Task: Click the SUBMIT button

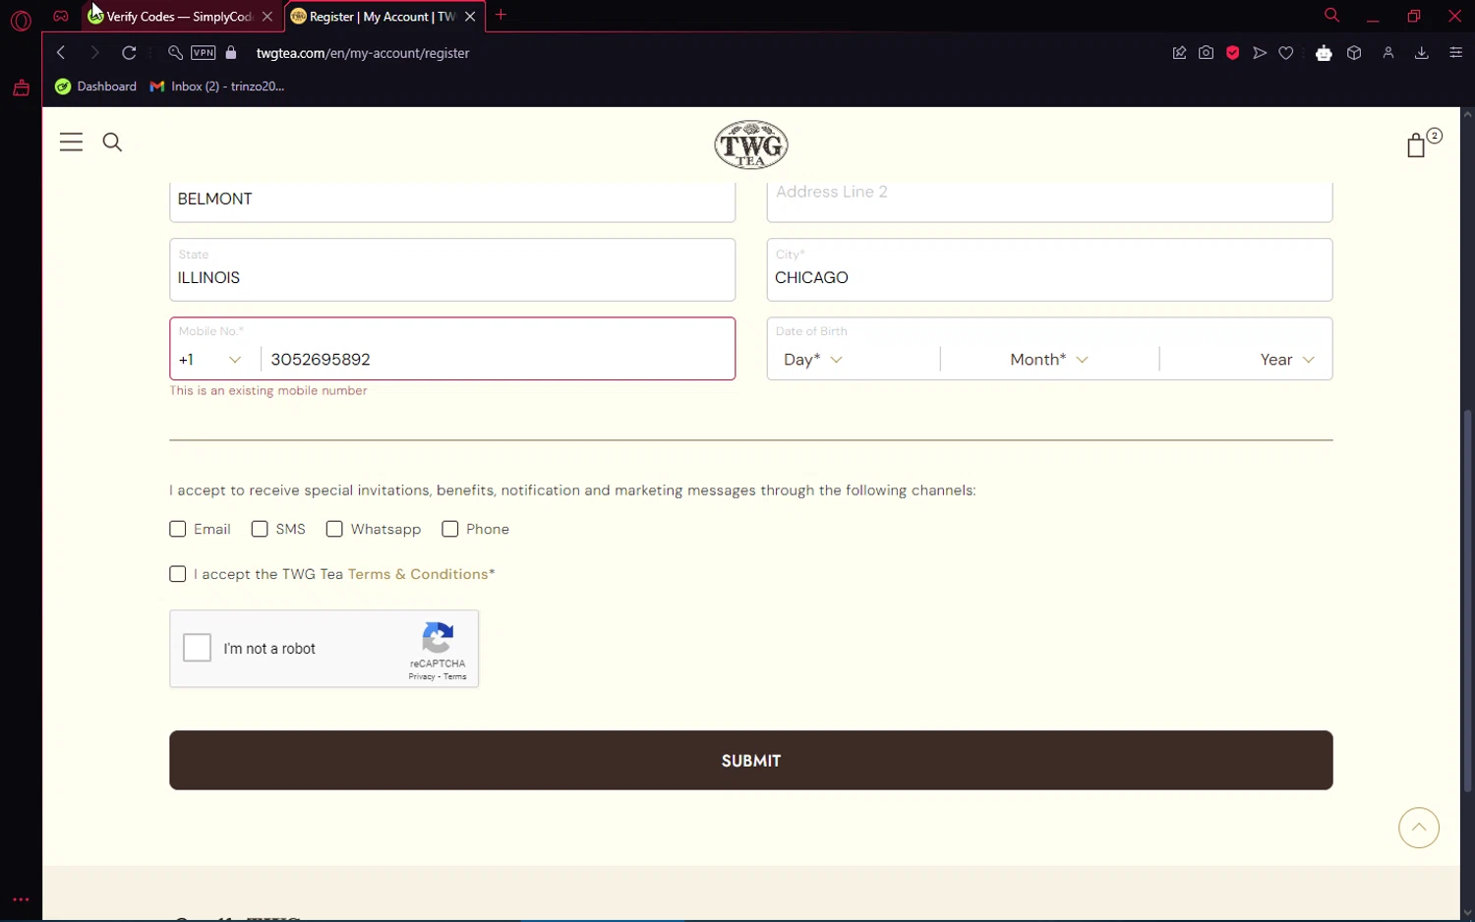Action: 751,760
